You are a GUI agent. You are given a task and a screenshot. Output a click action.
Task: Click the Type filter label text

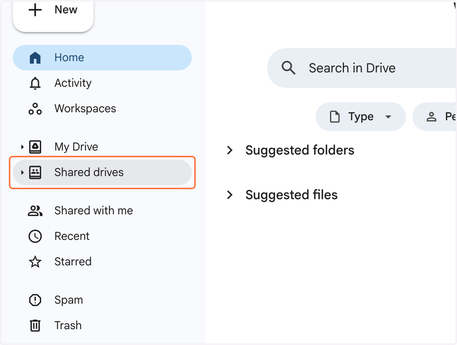[361, 117]
